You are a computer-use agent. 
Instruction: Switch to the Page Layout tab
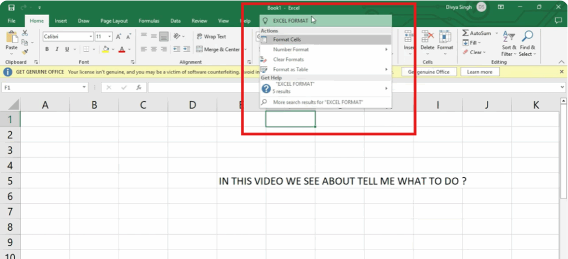point(114,21)
